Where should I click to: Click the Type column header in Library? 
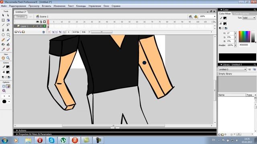[250, 95]
